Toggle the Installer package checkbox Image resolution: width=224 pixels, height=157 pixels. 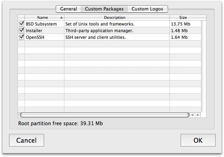(x=21, y=31)
